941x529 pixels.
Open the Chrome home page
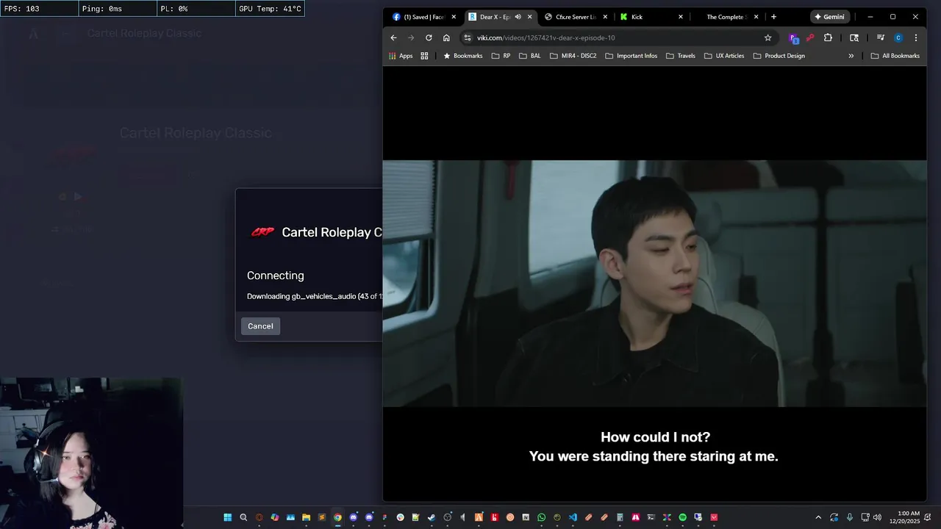pos(446,37)
